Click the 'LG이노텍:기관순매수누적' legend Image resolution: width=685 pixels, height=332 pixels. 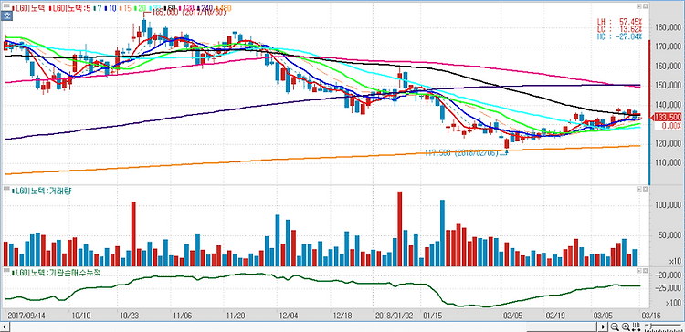tap(57, 272)
